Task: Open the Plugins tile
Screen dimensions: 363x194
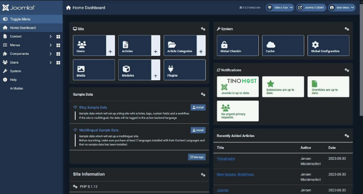Action: point(185,70)
